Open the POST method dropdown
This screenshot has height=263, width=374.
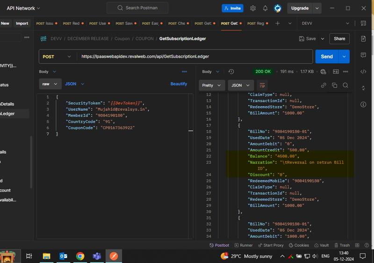[x=57, y=57]
